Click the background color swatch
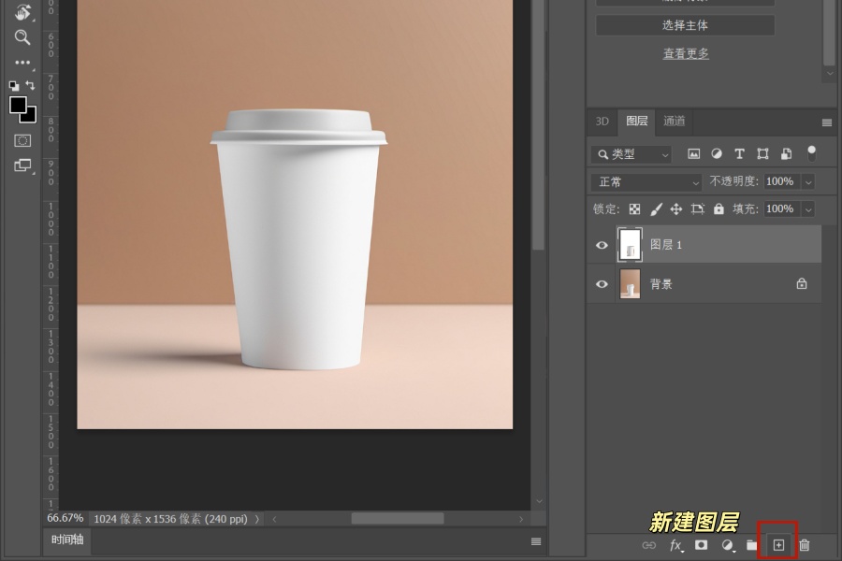The width and height of the screenshot is (842, 561). click(31, 117)
